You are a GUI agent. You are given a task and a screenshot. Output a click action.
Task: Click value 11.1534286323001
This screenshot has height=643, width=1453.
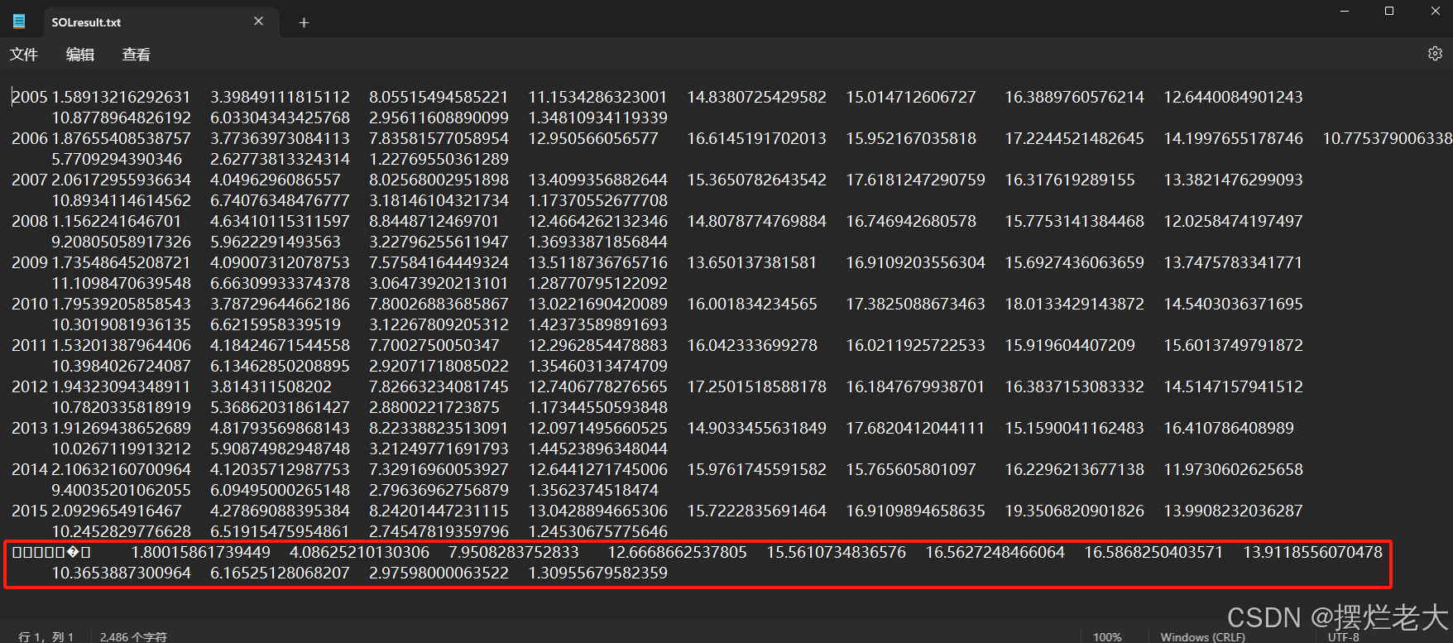(597, 97)
